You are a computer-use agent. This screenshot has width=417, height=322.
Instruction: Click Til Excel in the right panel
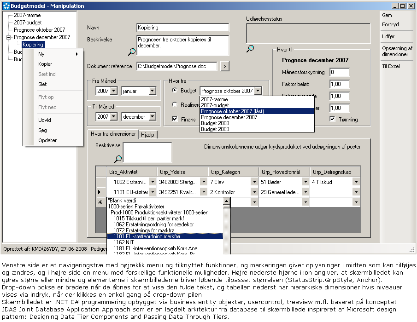[x=391, y=66]
